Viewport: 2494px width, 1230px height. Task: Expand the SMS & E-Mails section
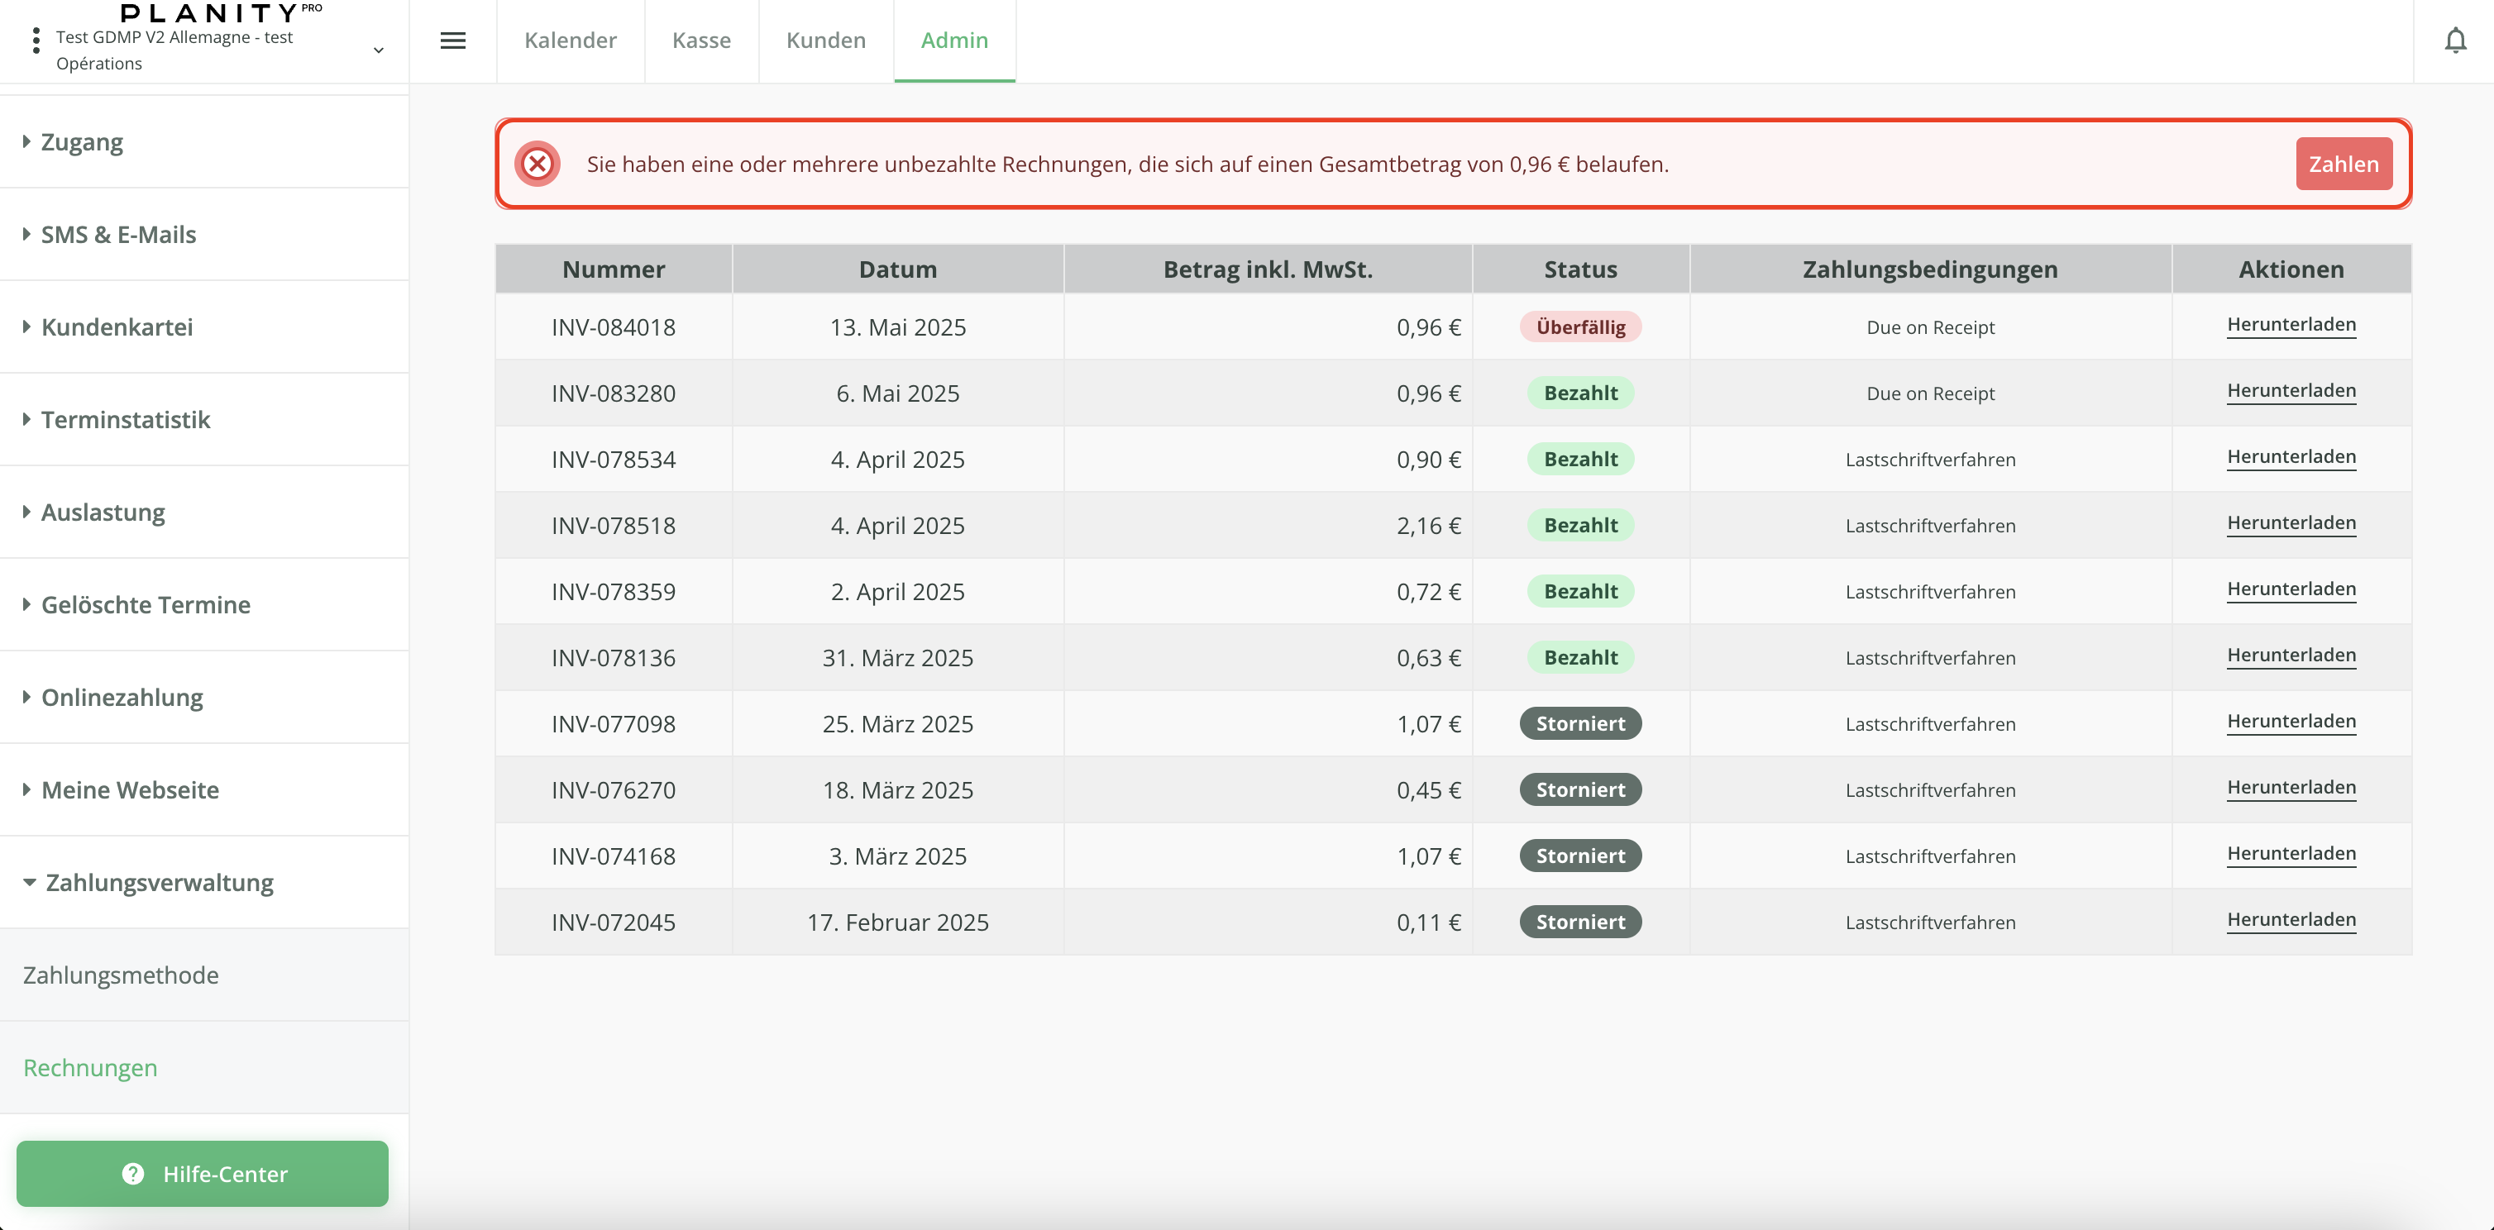pyautogui.click(x=118, y=234)
